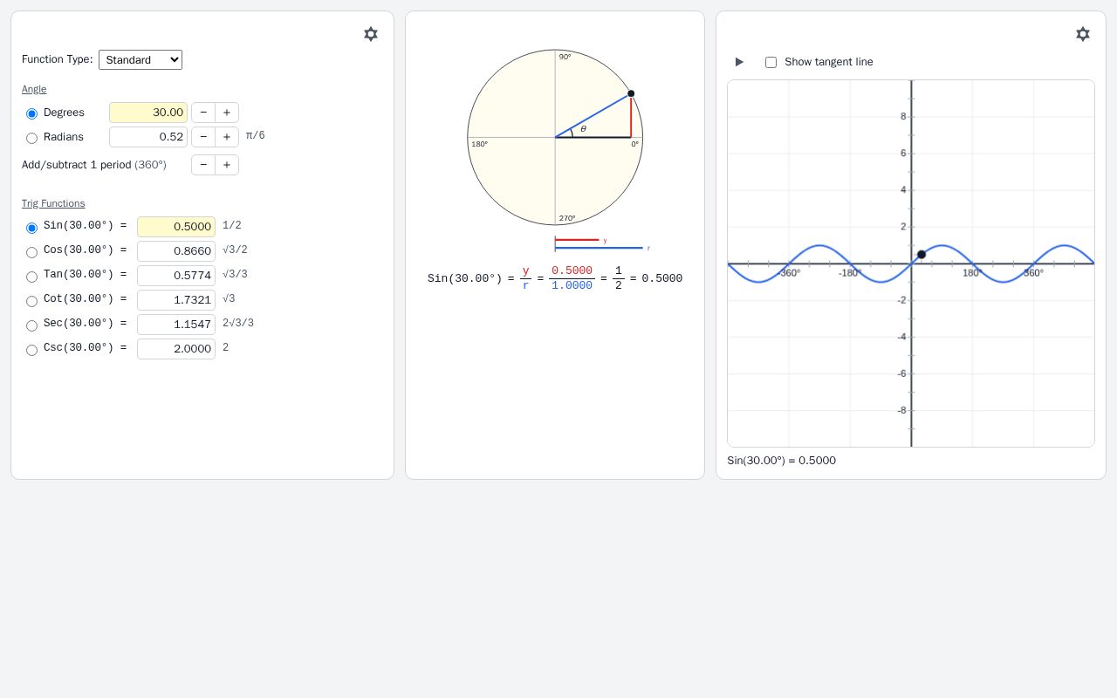Increase the radians value with plus
1117x698 pixels.
(x=227, y=137)
